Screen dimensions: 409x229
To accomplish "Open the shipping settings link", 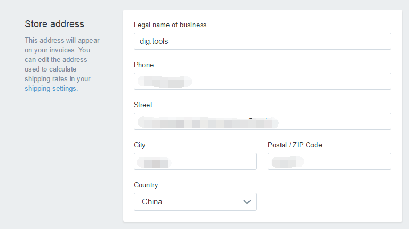I will (x=50, y=89).
